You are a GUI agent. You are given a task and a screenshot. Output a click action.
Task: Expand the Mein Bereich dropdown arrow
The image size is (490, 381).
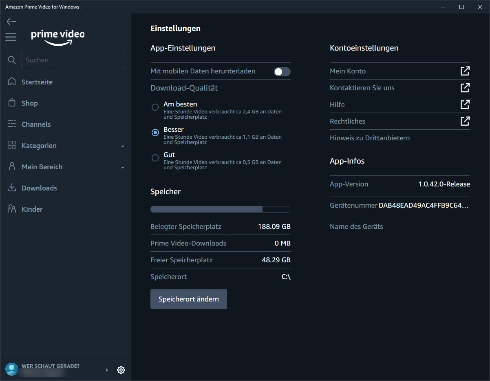point(123,167)
